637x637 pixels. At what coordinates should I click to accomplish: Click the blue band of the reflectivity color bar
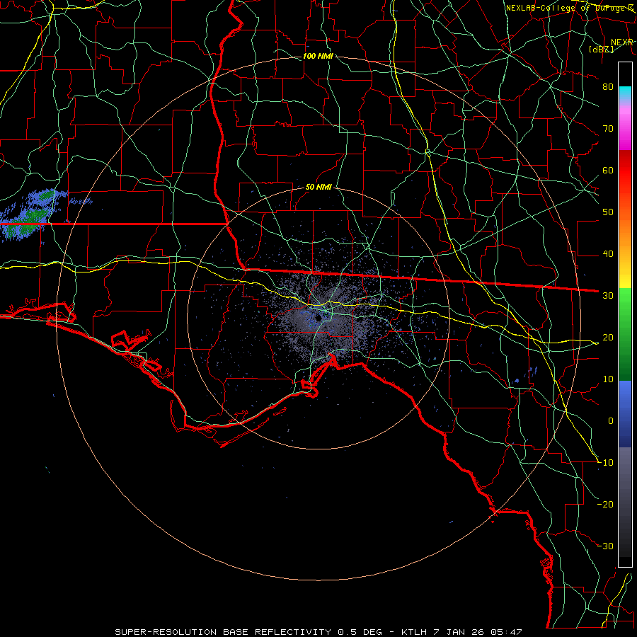point(625,413)
